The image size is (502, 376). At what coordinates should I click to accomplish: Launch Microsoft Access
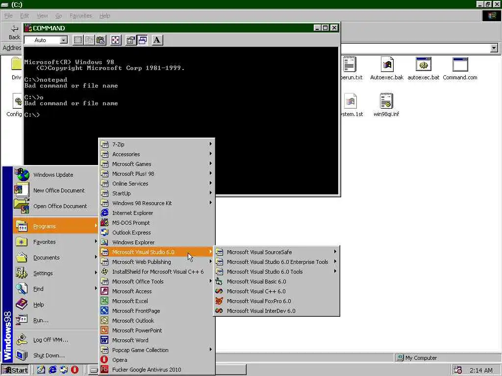click(x=156, y=291)
